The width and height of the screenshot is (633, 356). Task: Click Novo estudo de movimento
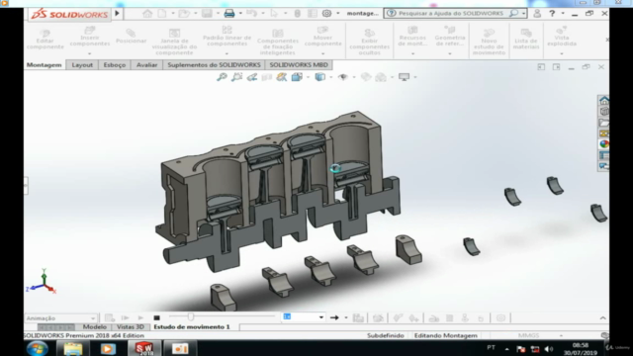[x=489, y=42]
